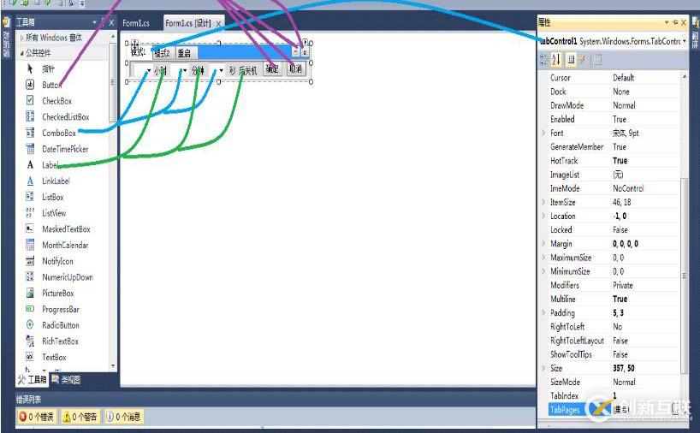
Task: Switch to the 工具箱 bottom tab
Action: pos(32,380)
